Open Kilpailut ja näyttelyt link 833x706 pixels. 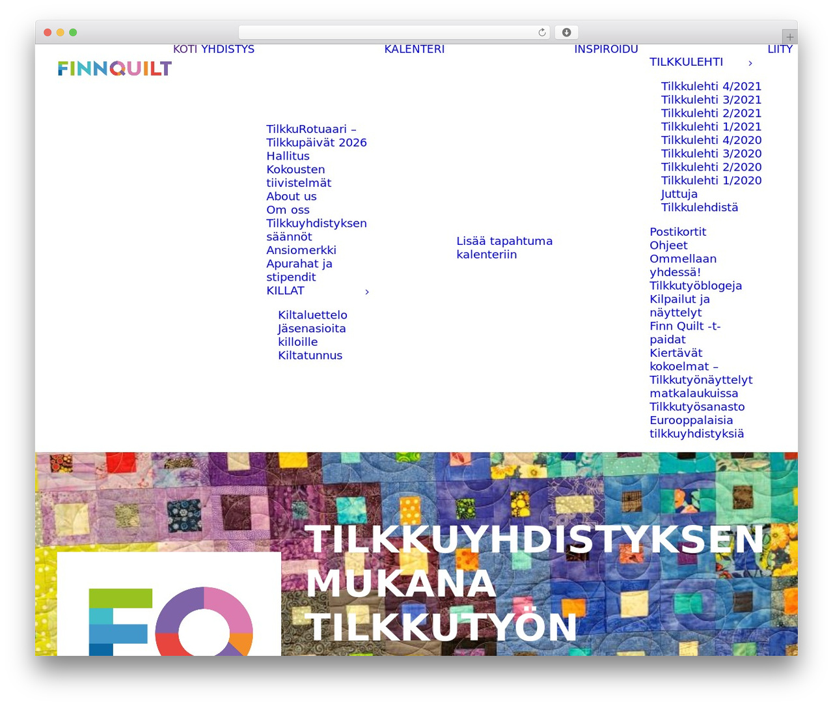pyautogui.click(x=679, y=305)
